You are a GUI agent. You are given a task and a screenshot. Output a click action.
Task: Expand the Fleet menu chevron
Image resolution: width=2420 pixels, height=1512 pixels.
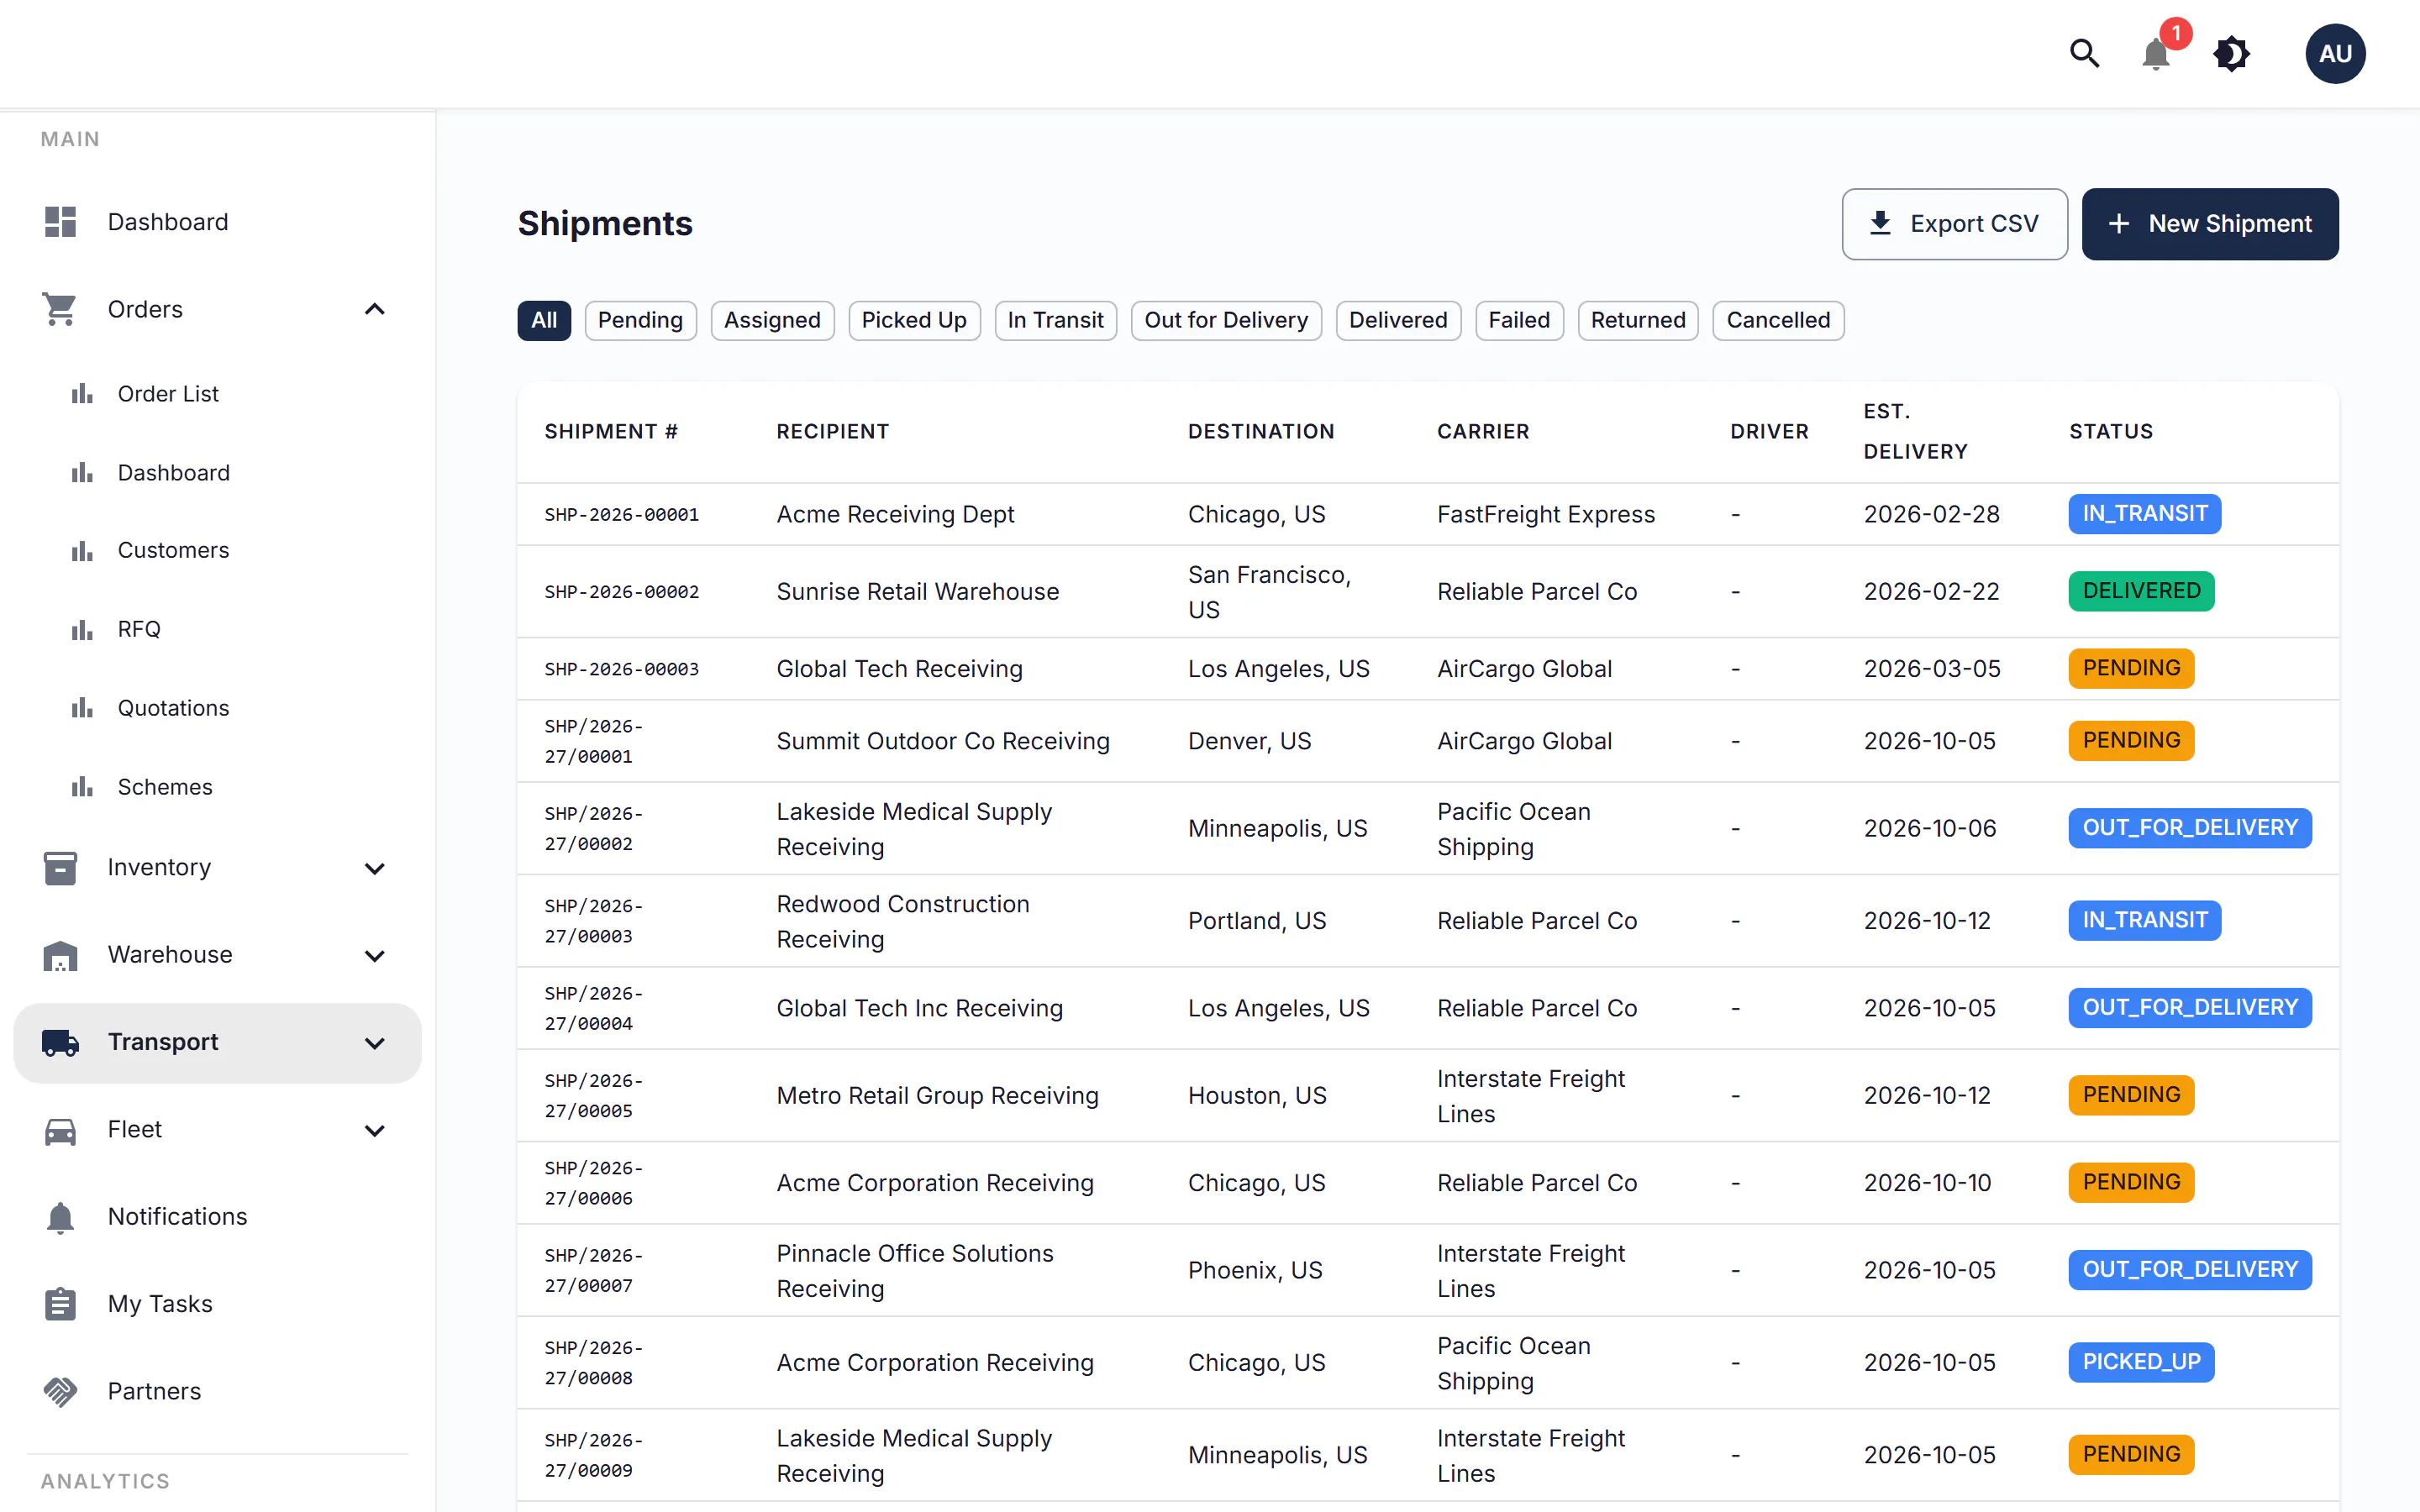click(375, 1130)
